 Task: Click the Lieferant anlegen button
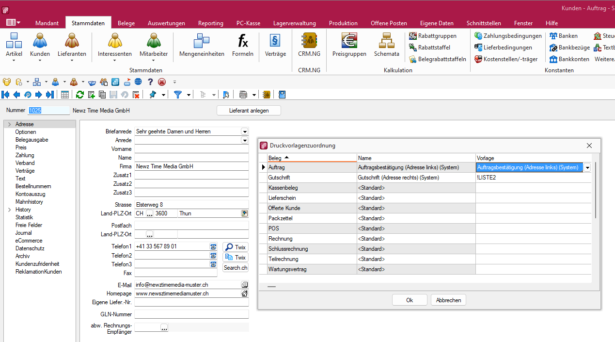(249, 111)
